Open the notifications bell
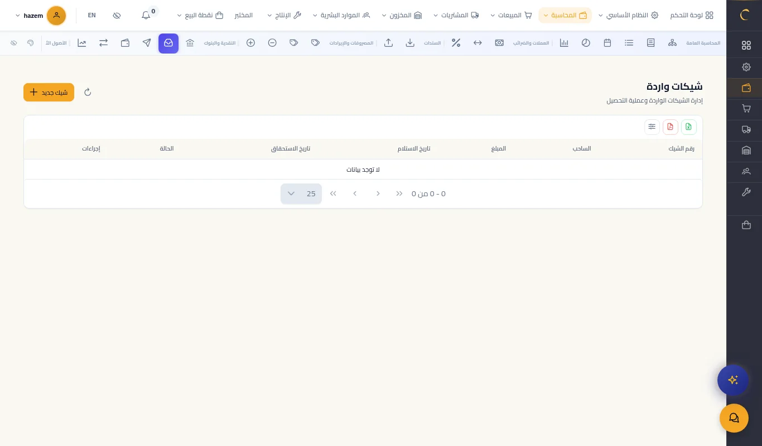Image resolution: width=762 pixels, height=446 pixels. pyautogui.click(x=146, y=16)
